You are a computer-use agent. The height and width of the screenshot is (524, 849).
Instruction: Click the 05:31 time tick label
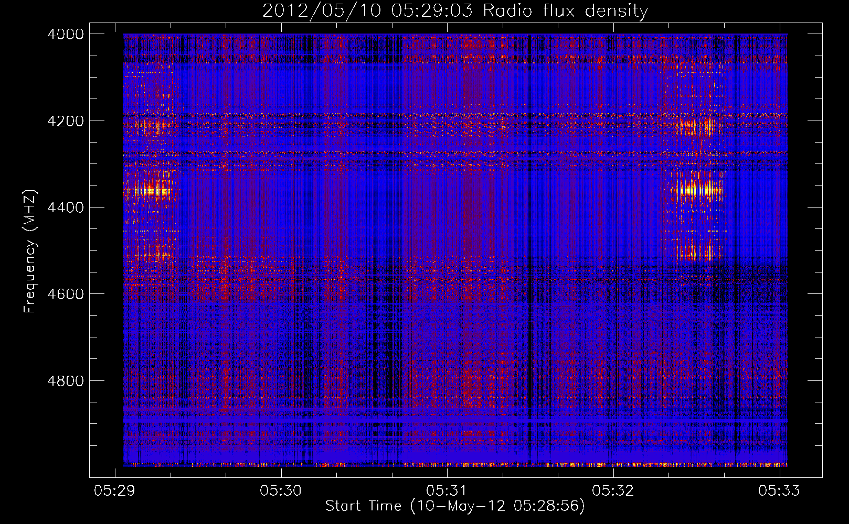tap(447, 490)
